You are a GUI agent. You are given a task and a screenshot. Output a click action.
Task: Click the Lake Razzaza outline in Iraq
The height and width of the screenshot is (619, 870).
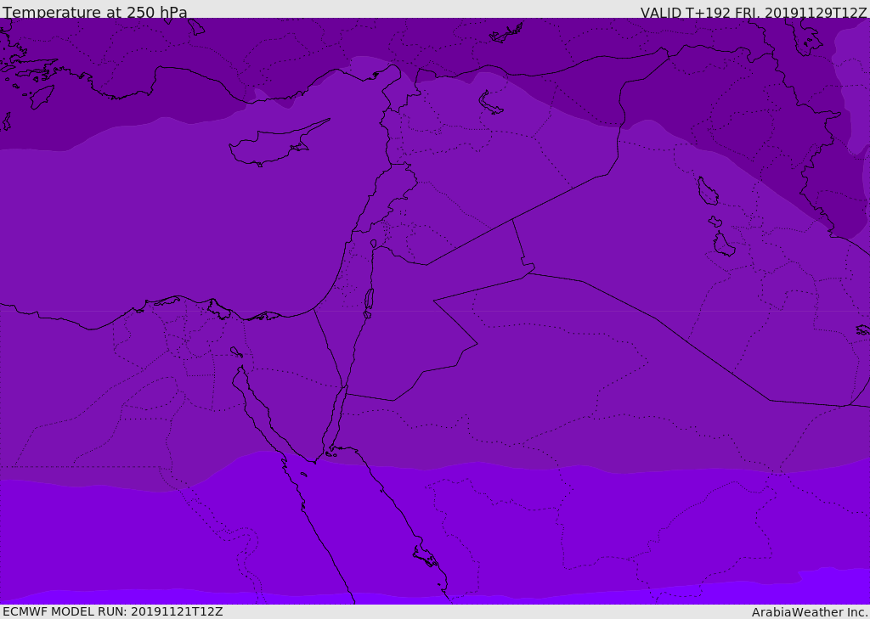click(x=724, y=245)
